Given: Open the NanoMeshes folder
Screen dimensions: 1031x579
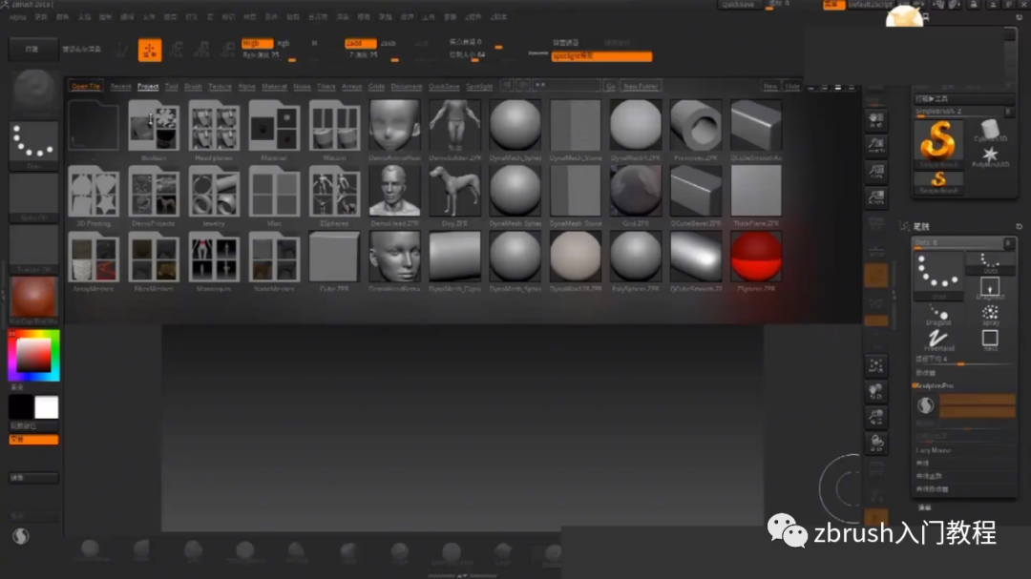Looking at the screenshot, I should [274, 258].
